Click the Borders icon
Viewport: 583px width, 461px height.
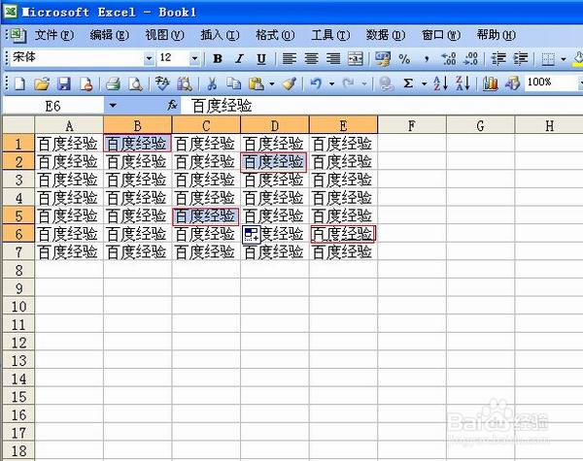pyautogui.click(x=548, y=58)
